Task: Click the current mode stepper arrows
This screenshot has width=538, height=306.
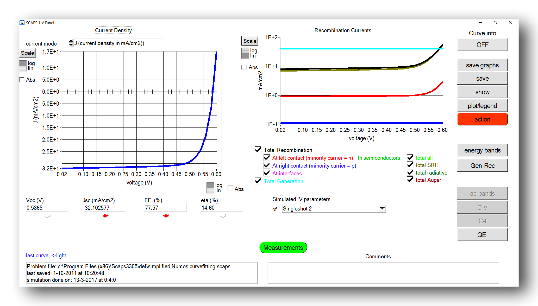Action: [71, 43]
